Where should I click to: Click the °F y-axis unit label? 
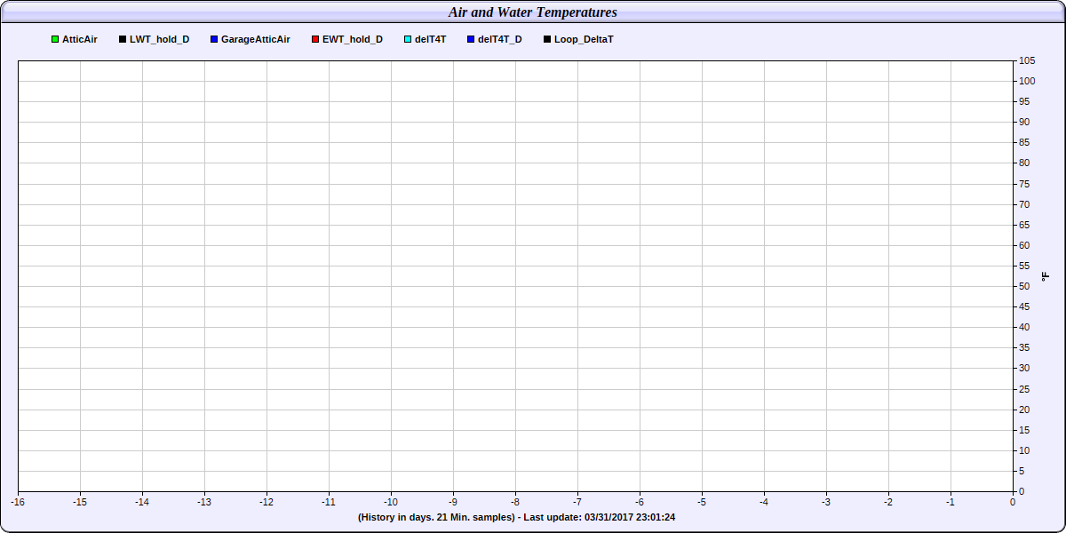[1046, 276]
